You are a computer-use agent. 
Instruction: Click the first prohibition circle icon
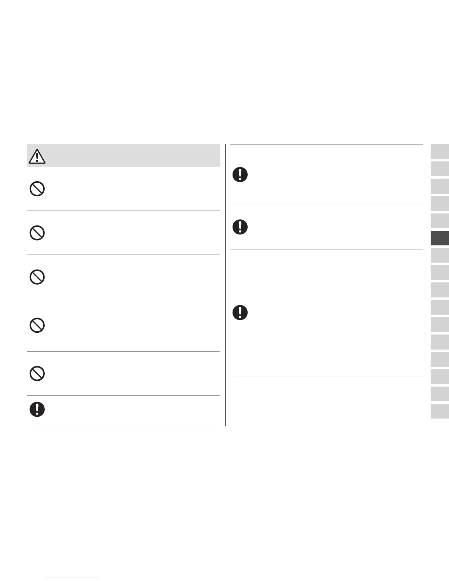37,189
